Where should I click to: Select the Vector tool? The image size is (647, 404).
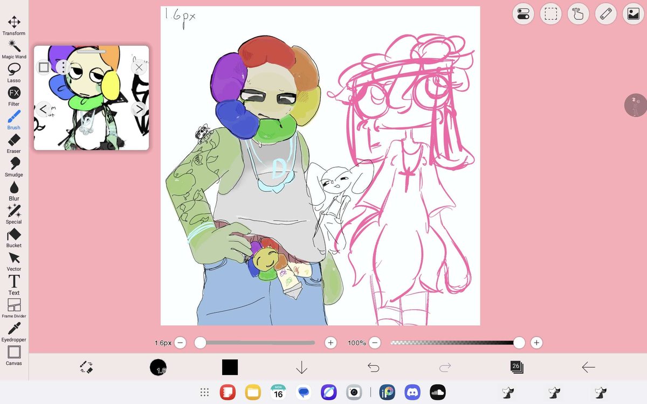pyautogui.click(x=14, y=261)
